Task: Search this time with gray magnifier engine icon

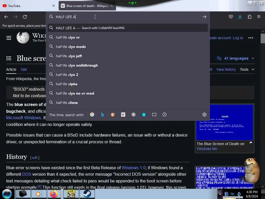Action: [134, 115]
